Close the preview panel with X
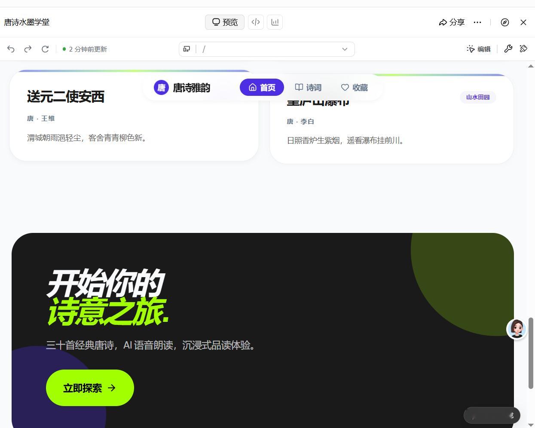 click(523, 22)
